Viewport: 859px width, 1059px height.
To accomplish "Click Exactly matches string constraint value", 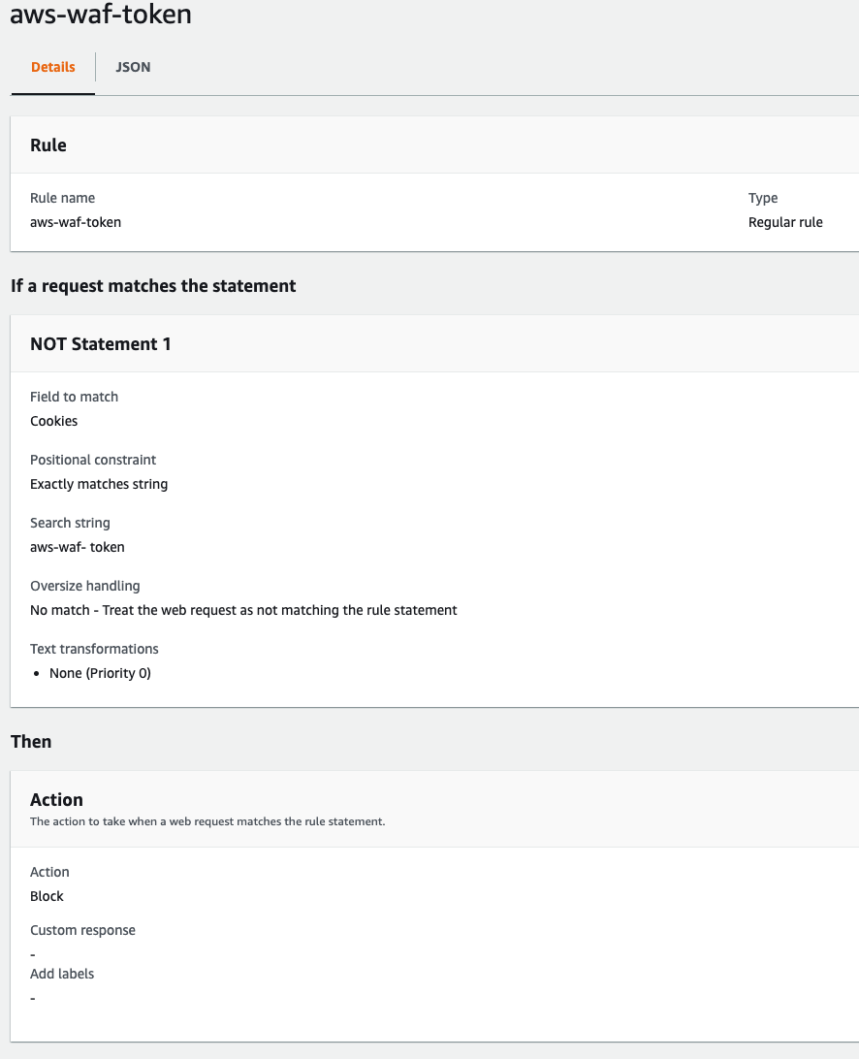I will pyautogui.click(x=99, y=484).
